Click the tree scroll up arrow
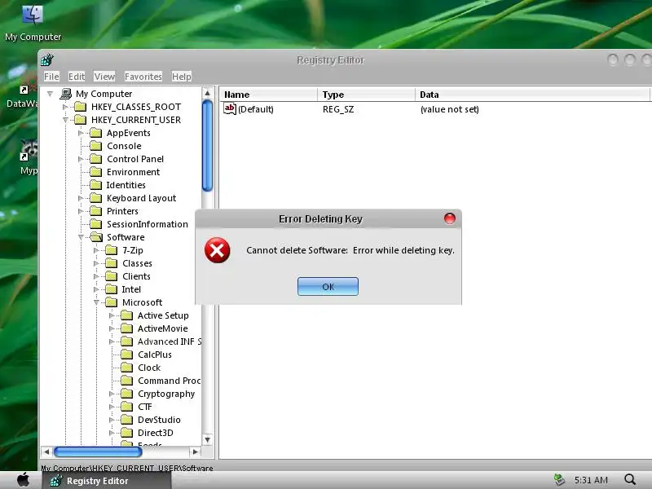 pos(207,93)
